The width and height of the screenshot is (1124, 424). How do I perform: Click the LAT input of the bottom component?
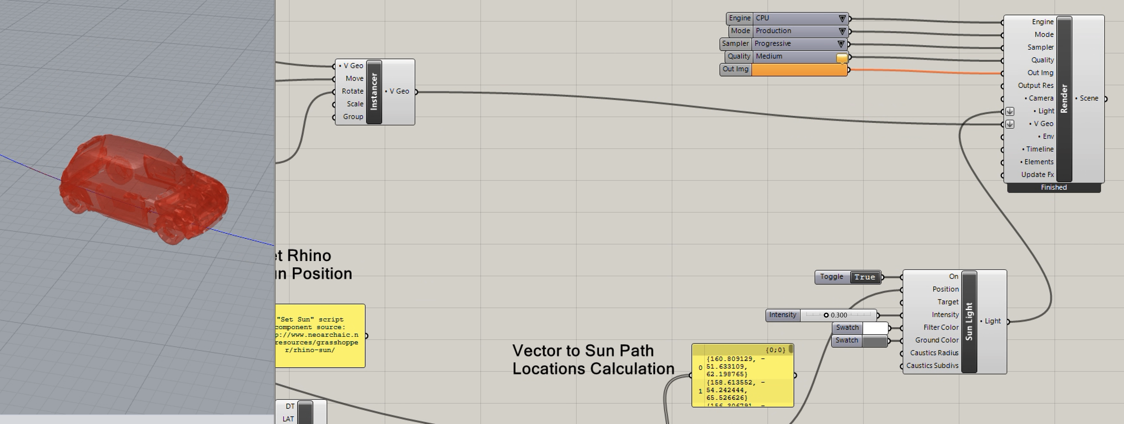(x=288, y=419)
